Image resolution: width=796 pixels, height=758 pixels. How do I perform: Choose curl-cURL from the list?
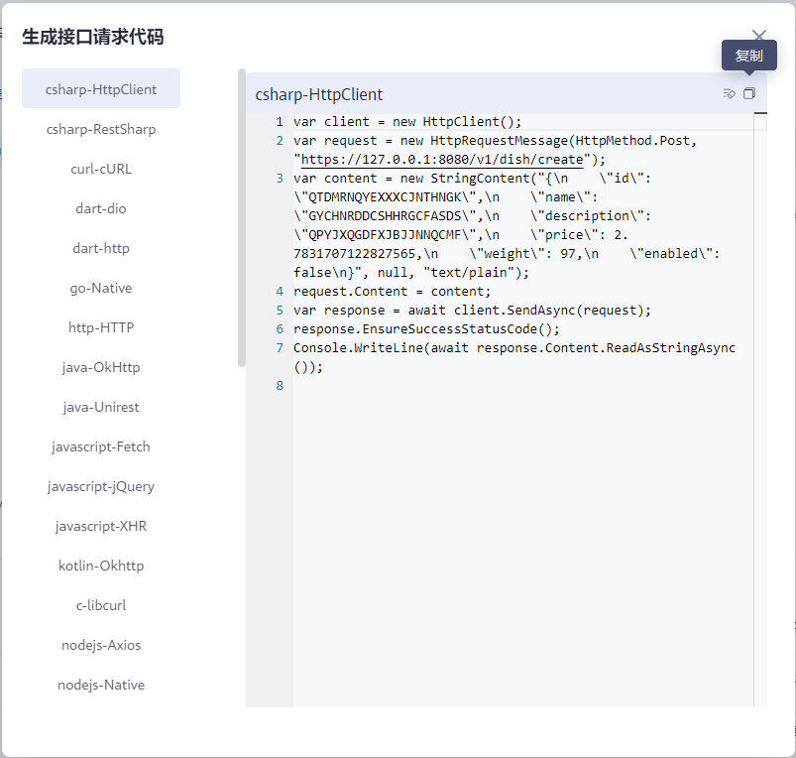coord(101,169)
